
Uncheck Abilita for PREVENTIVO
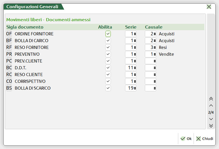[108, 54]
